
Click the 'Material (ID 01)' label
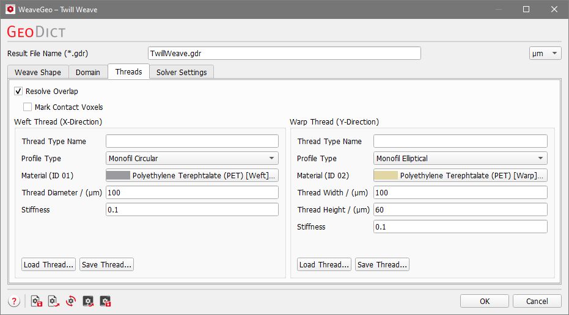click(47, 175)
